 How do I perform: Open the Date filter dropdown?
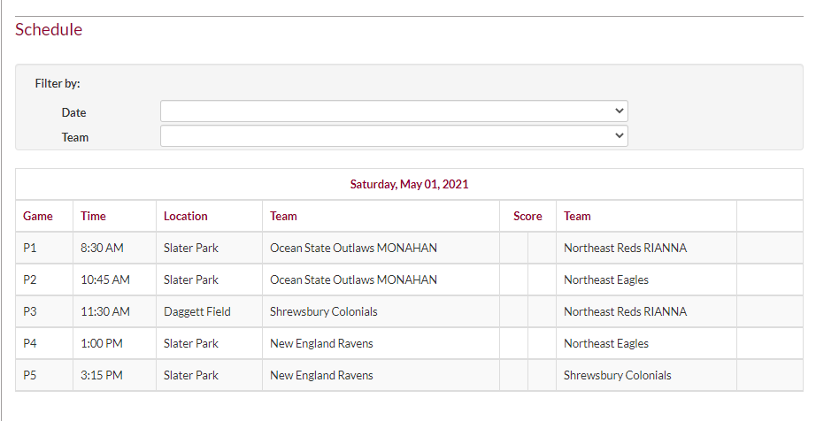[394, 111]
